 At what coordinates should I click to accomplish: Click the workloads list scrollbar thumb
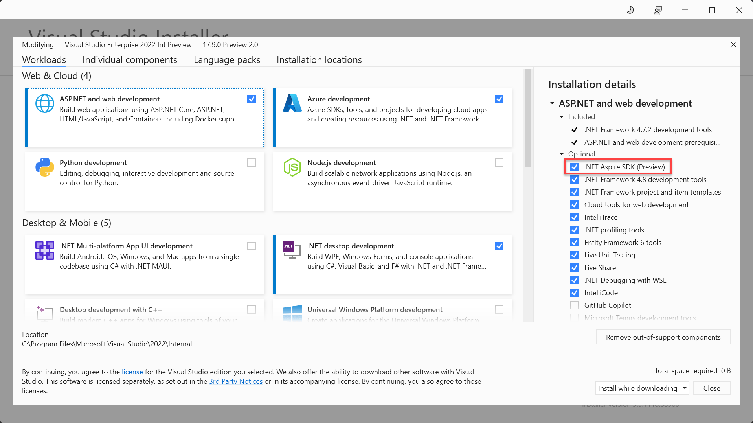tap(528, 118)
